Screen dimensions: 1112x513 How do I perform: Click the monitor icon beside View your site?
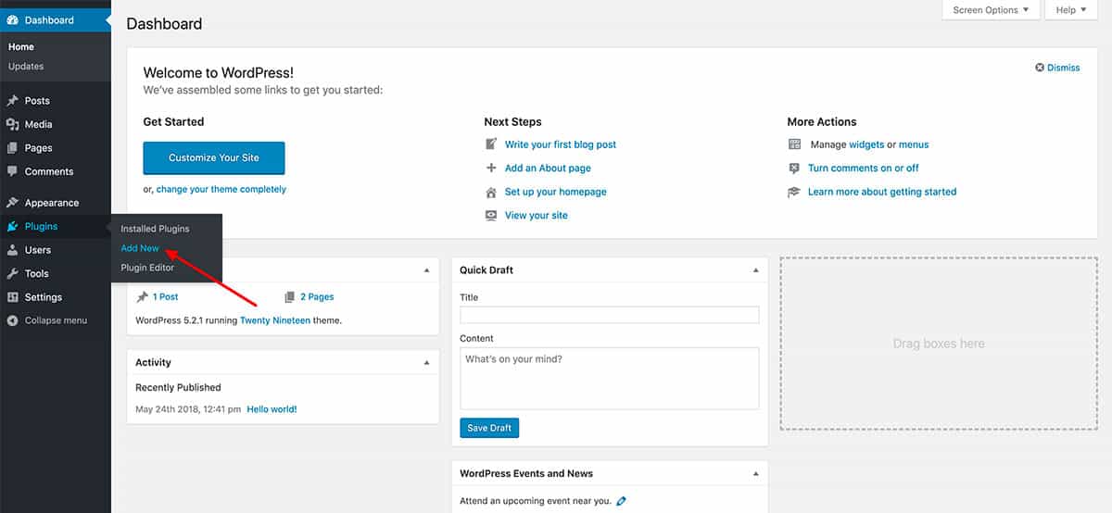pos(491,216)
